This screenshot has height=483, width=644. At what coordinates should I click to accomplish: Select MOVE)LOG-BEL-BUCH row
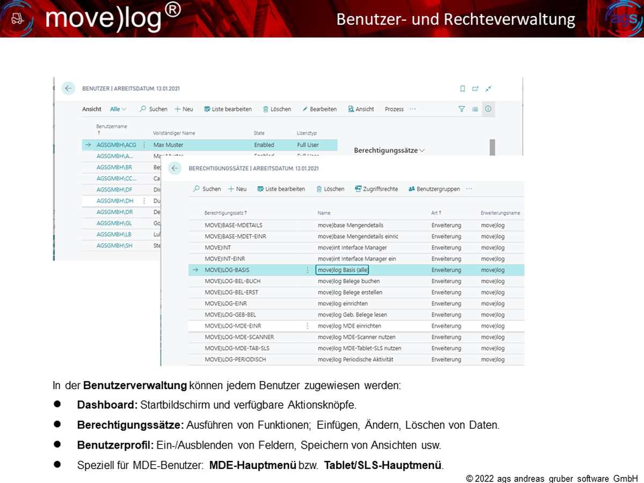point(356,281)
